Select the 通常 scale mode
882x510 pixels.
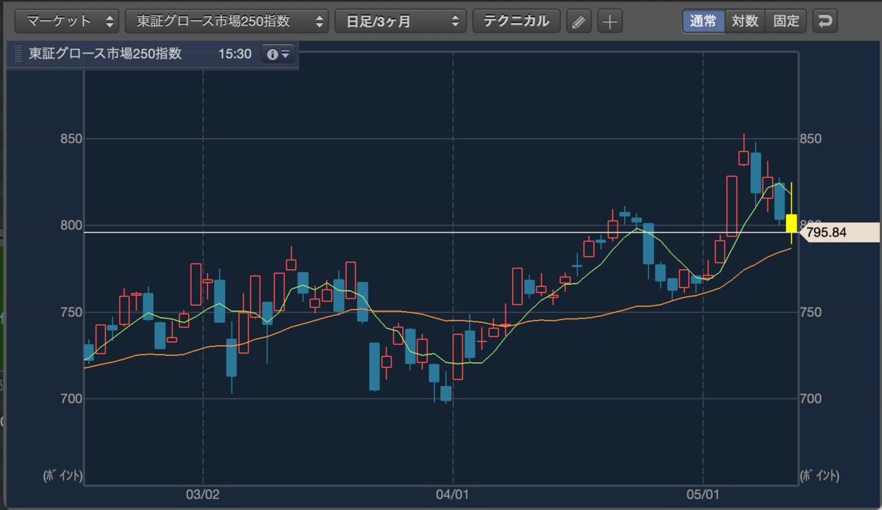(703, 21)
